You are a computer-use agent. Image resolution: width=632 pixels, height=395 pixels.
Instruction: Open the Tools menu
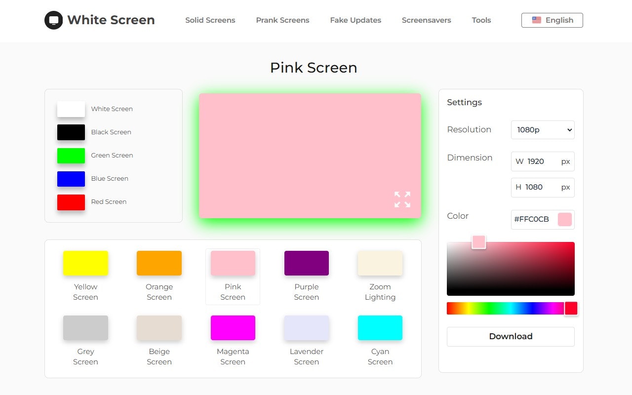click(x=481, y=20)
